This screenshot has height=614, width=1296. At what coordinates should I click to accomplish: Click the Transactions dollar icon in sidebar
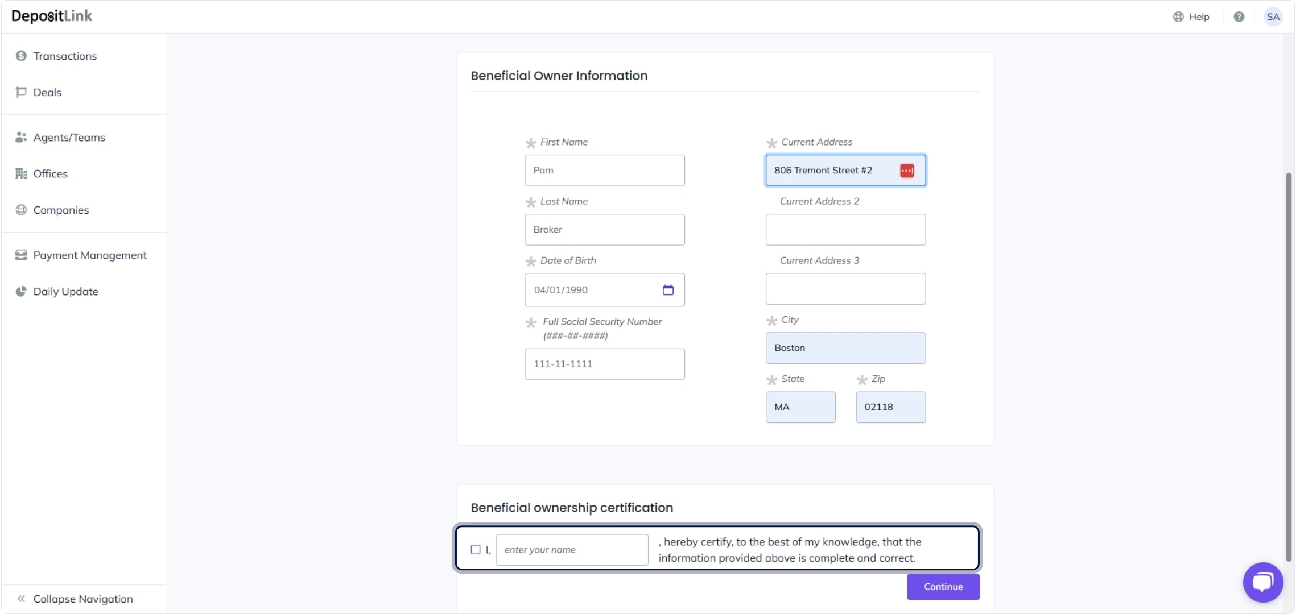[21, 56]
